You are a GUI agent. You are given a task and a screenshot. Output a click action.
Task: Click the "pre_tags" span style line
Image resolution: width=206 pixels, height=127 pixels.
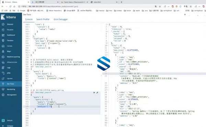tap(56, 41)
